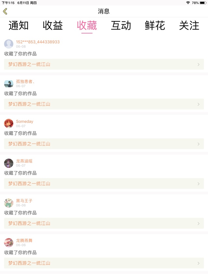The height and width of the screenshot is (277, 208).
Task: Open the 收益 tab
Action: tap(53, 26)
